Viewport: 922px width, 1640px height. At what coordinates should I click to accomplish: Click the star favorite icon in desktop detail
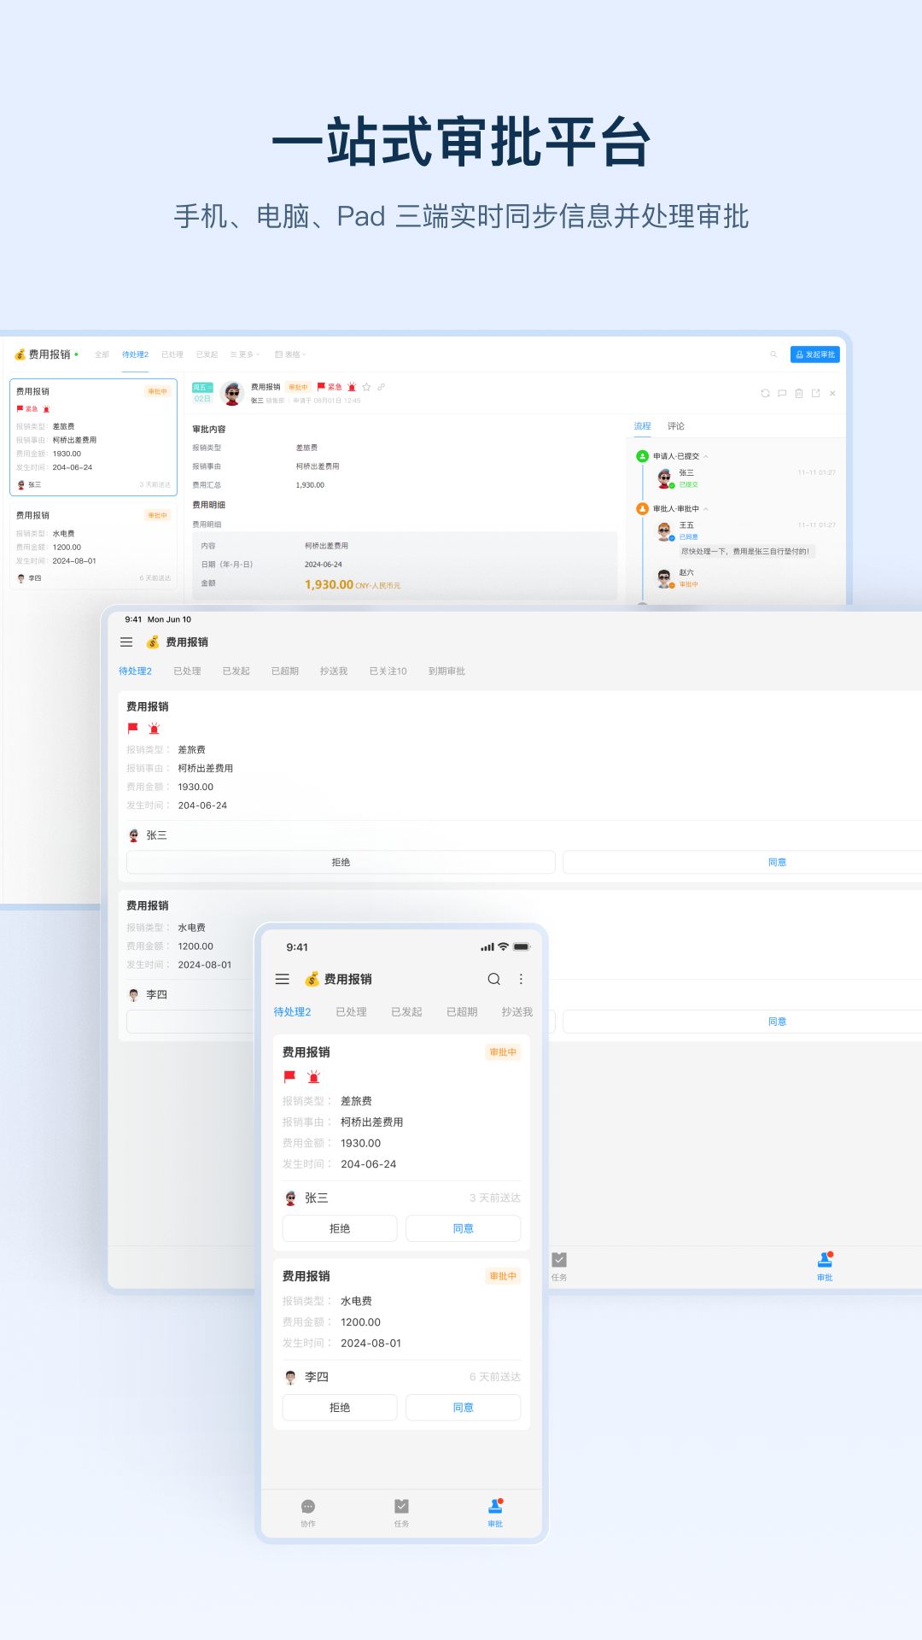click(x=366, y=387)
